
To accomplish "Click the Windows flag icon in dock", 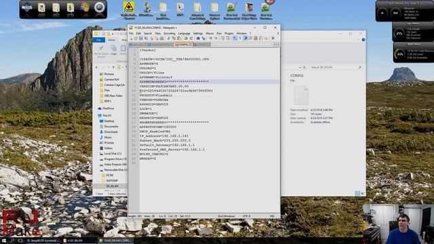I will coord(85,7).
